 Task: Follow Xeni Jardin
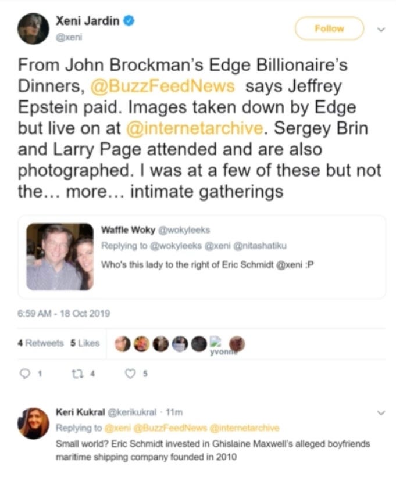click(x=329, y=28)
